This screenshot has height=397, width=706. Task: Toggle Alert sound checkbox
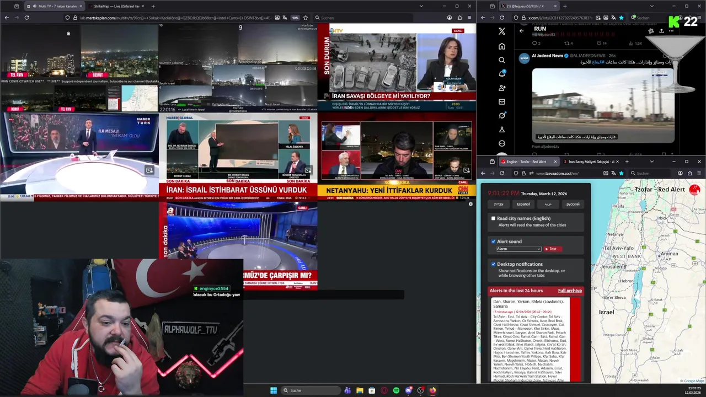coord(493,242)
